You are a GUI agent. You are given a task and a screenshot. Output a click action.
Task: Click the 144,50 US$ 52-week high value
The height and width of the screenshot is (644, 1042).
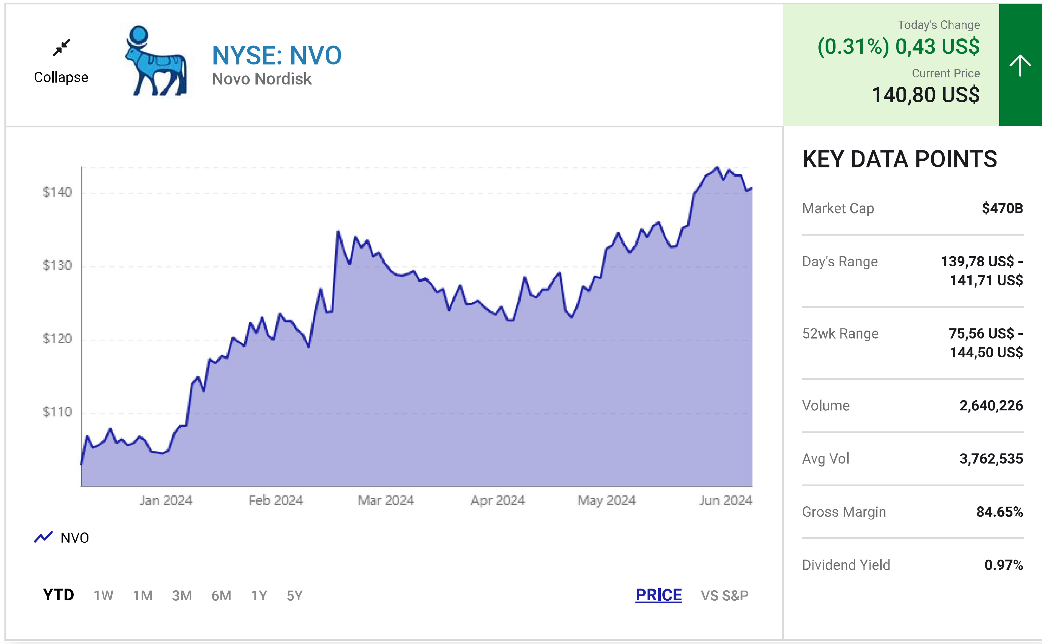986,352
